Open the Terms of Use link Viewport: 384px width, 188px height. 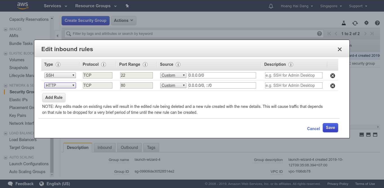click(365, 184)
